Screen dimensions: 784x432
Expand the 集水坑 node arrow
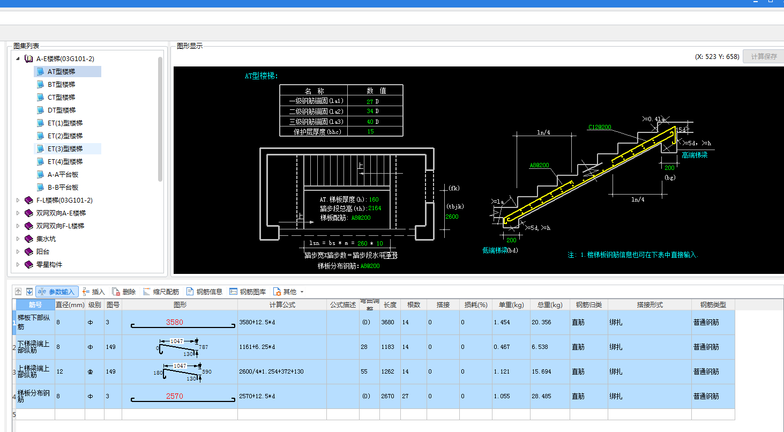(18, 239)
